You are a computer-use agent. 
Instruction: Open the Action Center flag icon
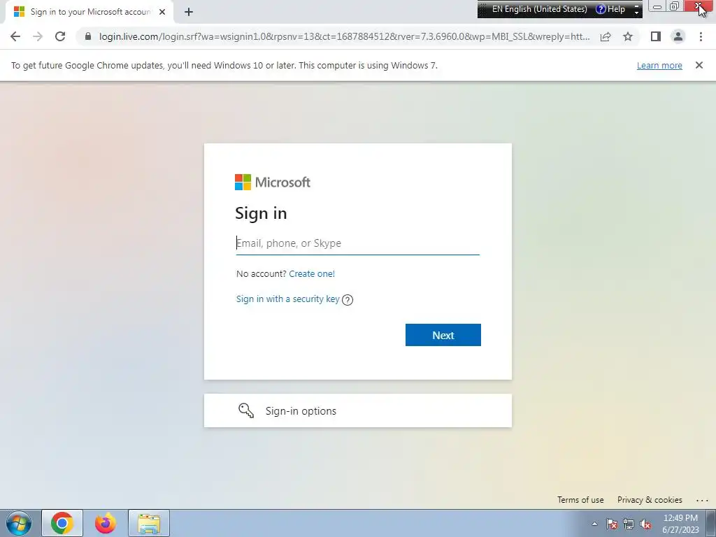[x=612, y=524]
